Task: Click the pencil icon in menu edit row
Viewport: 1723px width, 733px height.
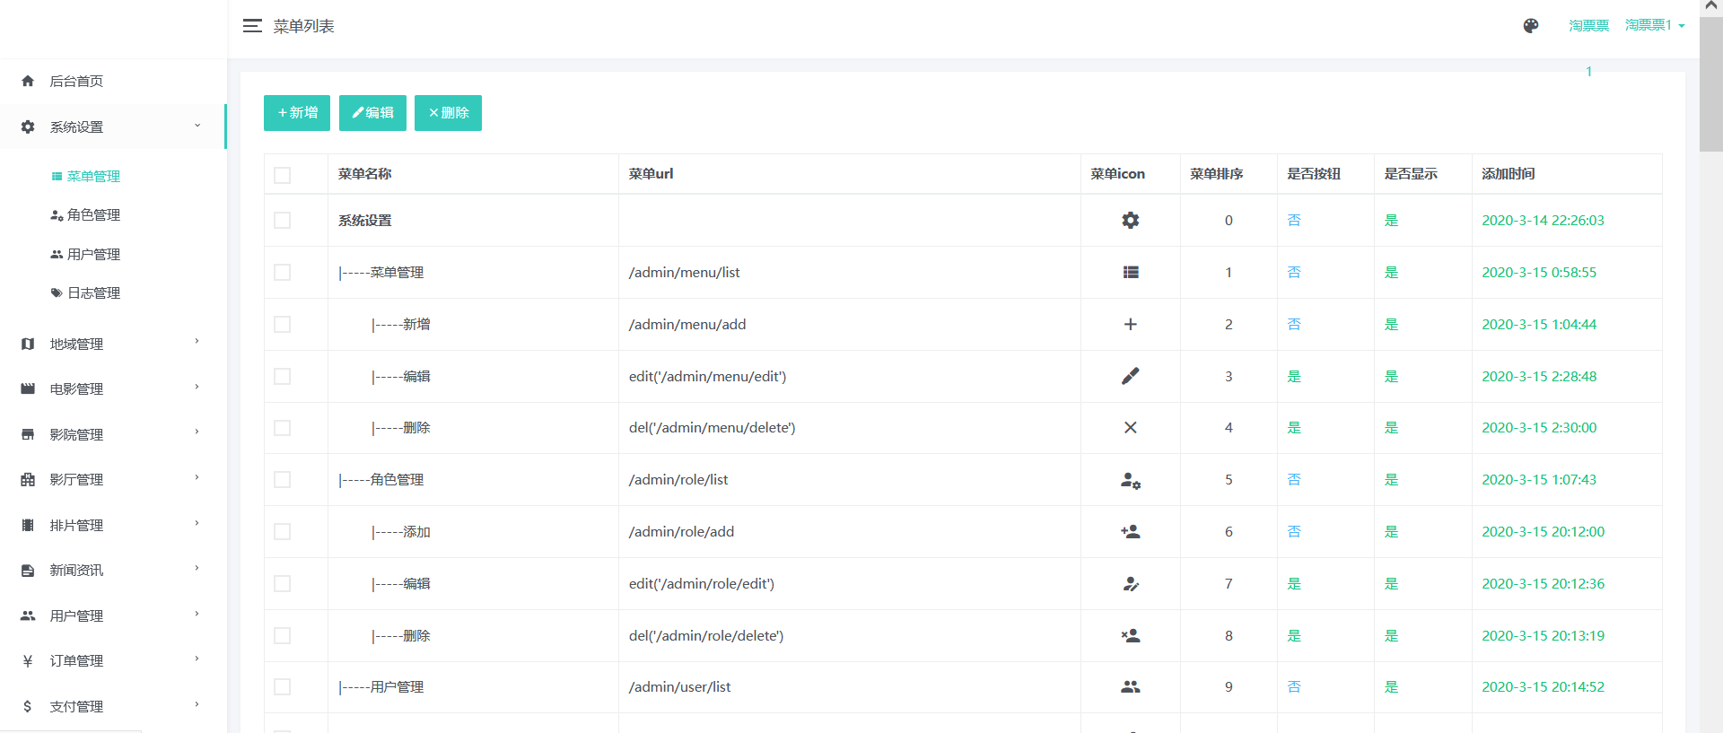Action: pyautogui.click(x=1130, y=377)
